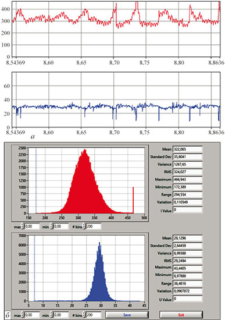Click the Mean field showing 322,065

click(187, 149)
